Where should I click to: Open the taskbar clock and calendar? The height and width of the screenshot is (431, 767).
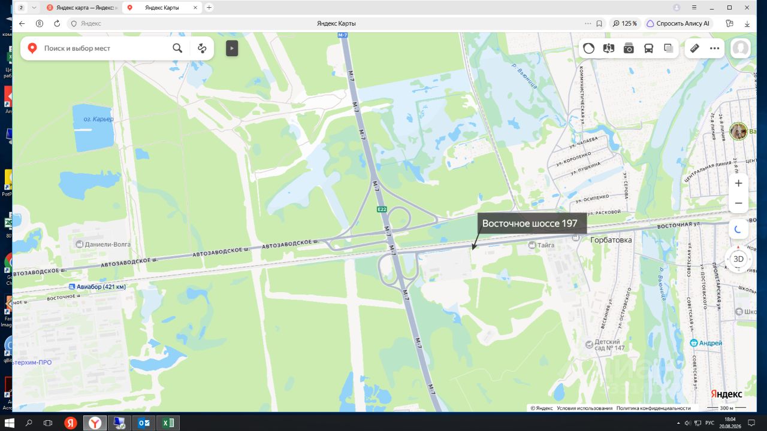click(729, 423)
